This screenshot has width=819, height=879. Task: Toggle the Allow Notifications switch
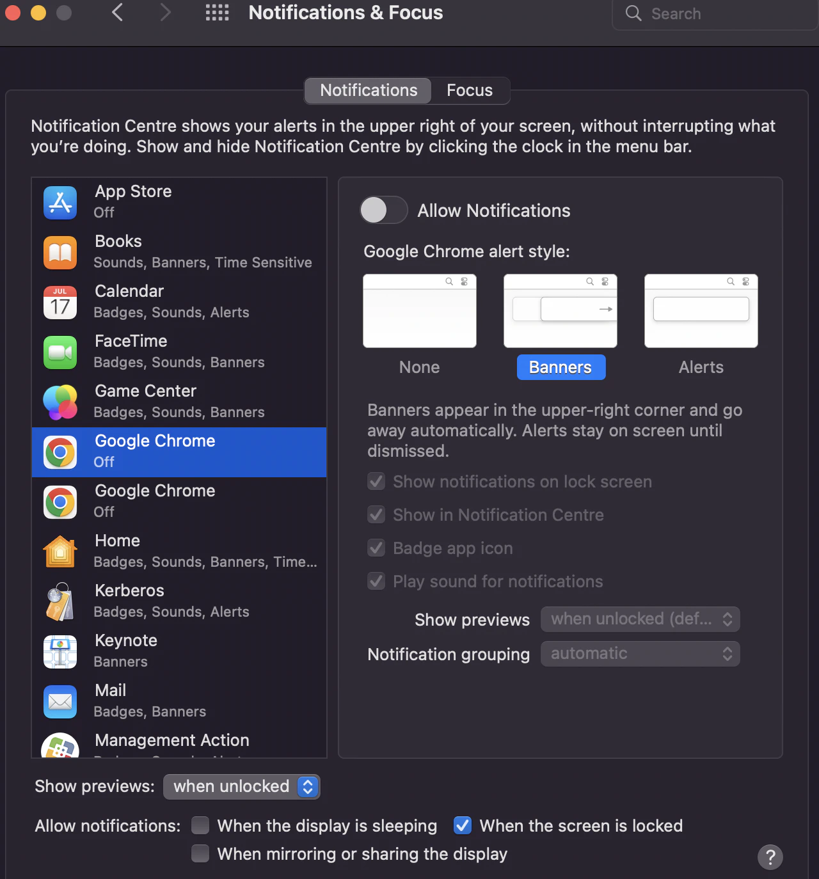(383, 210)
